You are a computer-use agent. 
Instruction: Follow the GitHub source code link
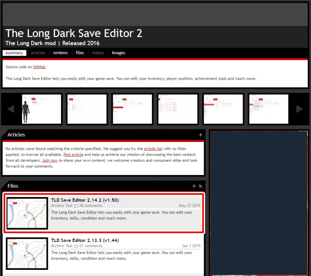pos(39,67)
